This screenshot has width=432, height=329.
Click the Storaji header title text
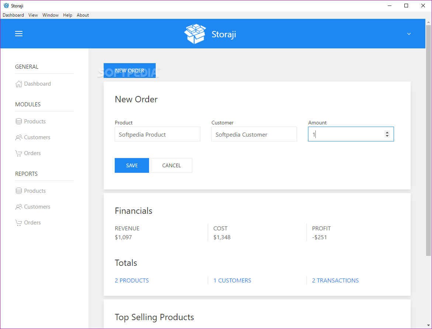click(x=224, y=34)
